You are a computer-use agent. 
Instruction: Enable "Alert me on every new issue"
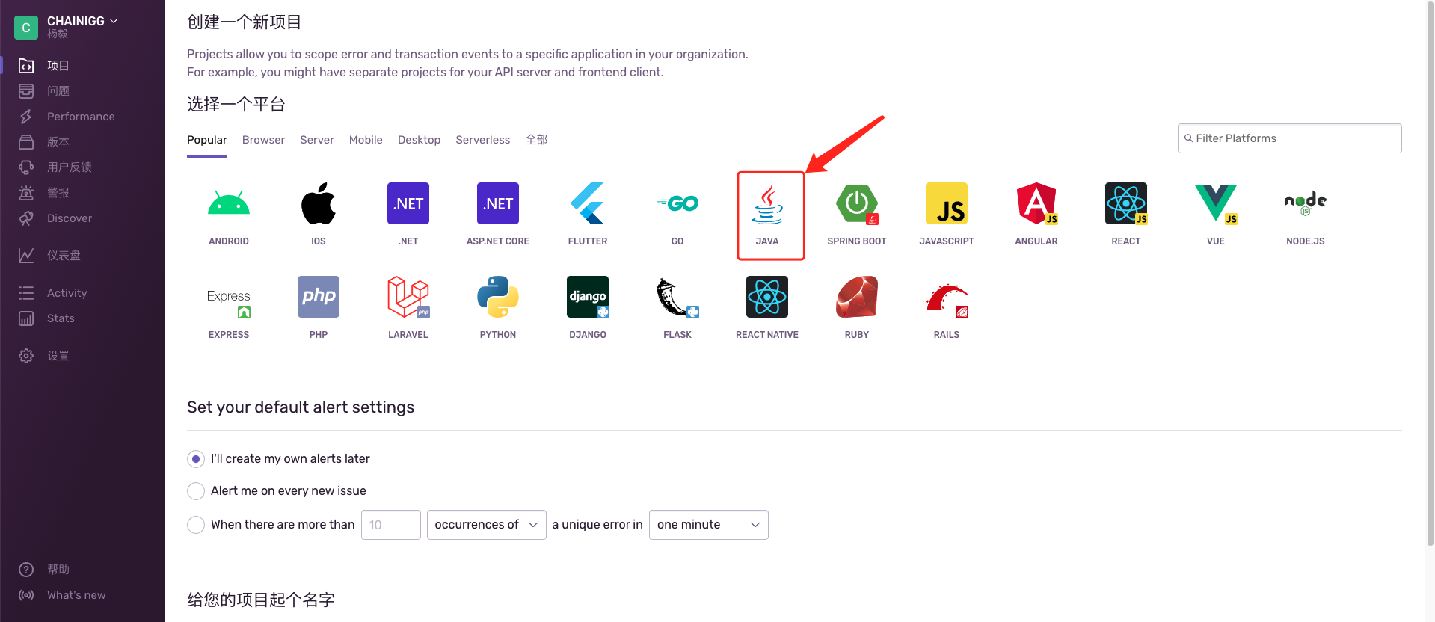196,491
